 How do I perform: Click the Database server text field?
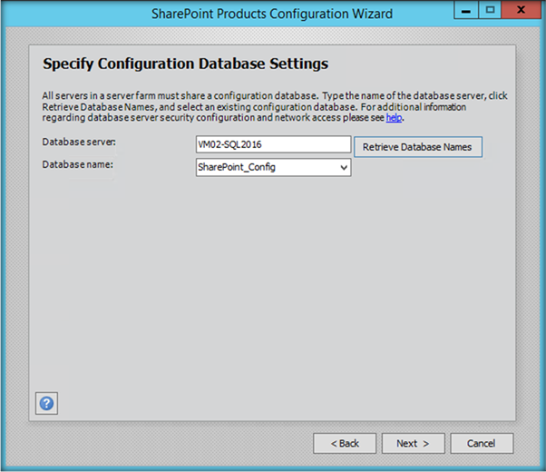click(x=273, y=145)
